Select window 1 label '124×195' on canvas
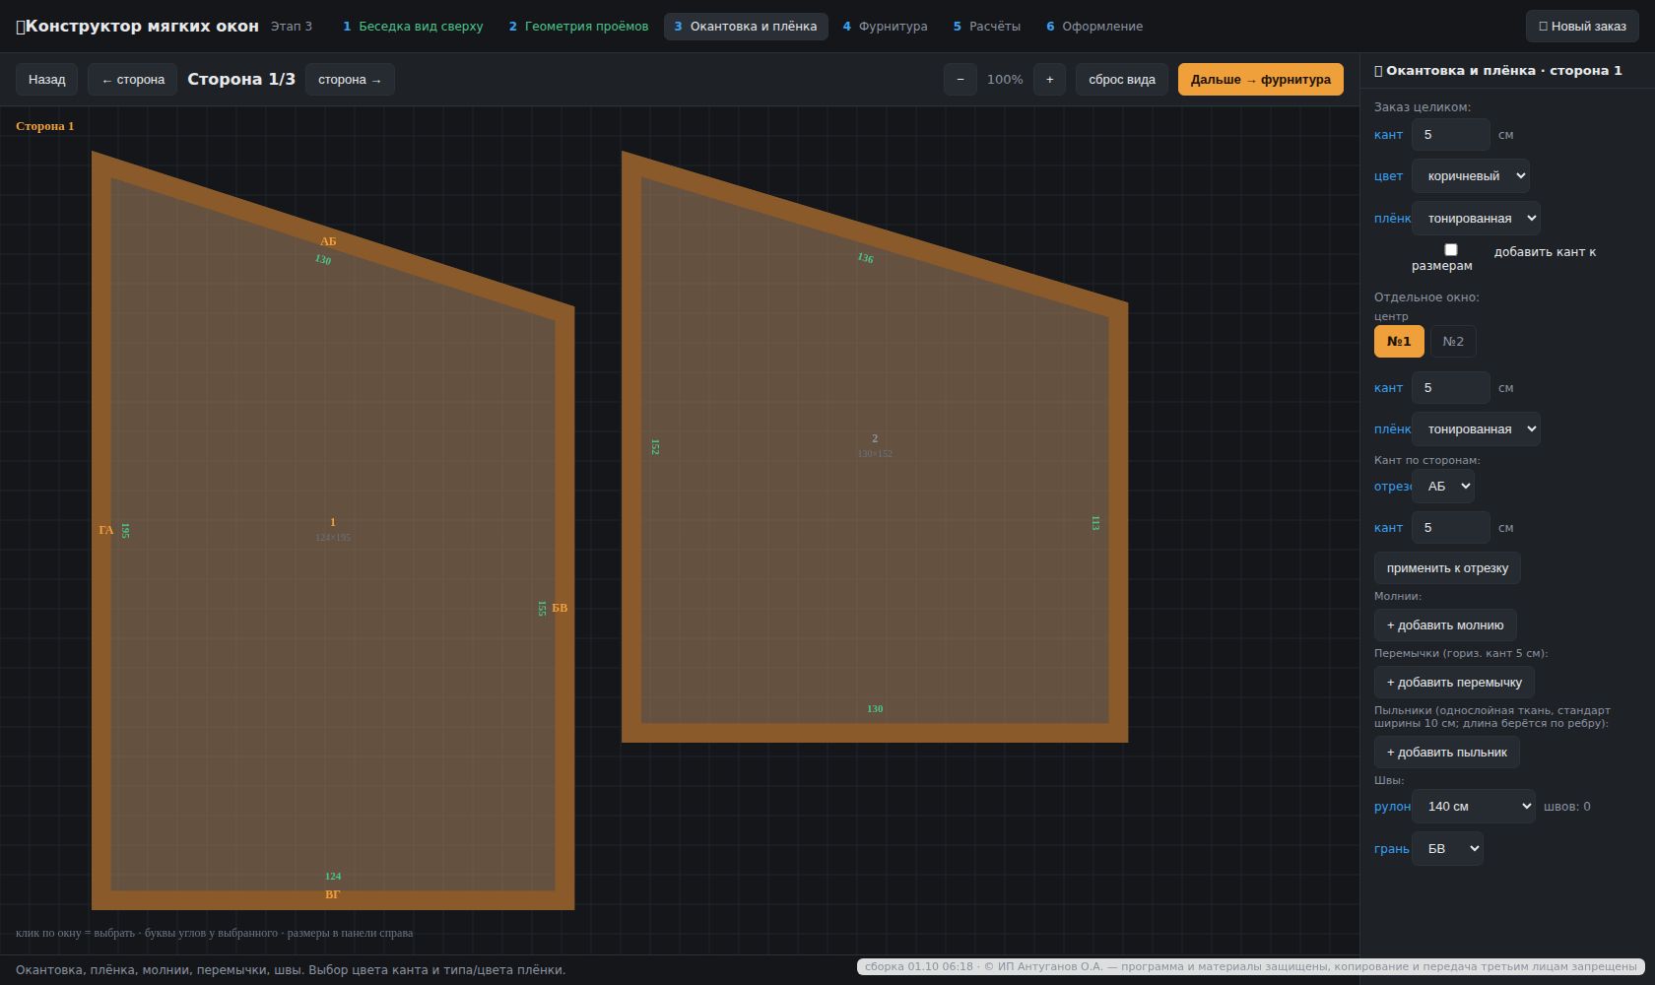This screenshot has width=1655, height=985. point(333,538)
